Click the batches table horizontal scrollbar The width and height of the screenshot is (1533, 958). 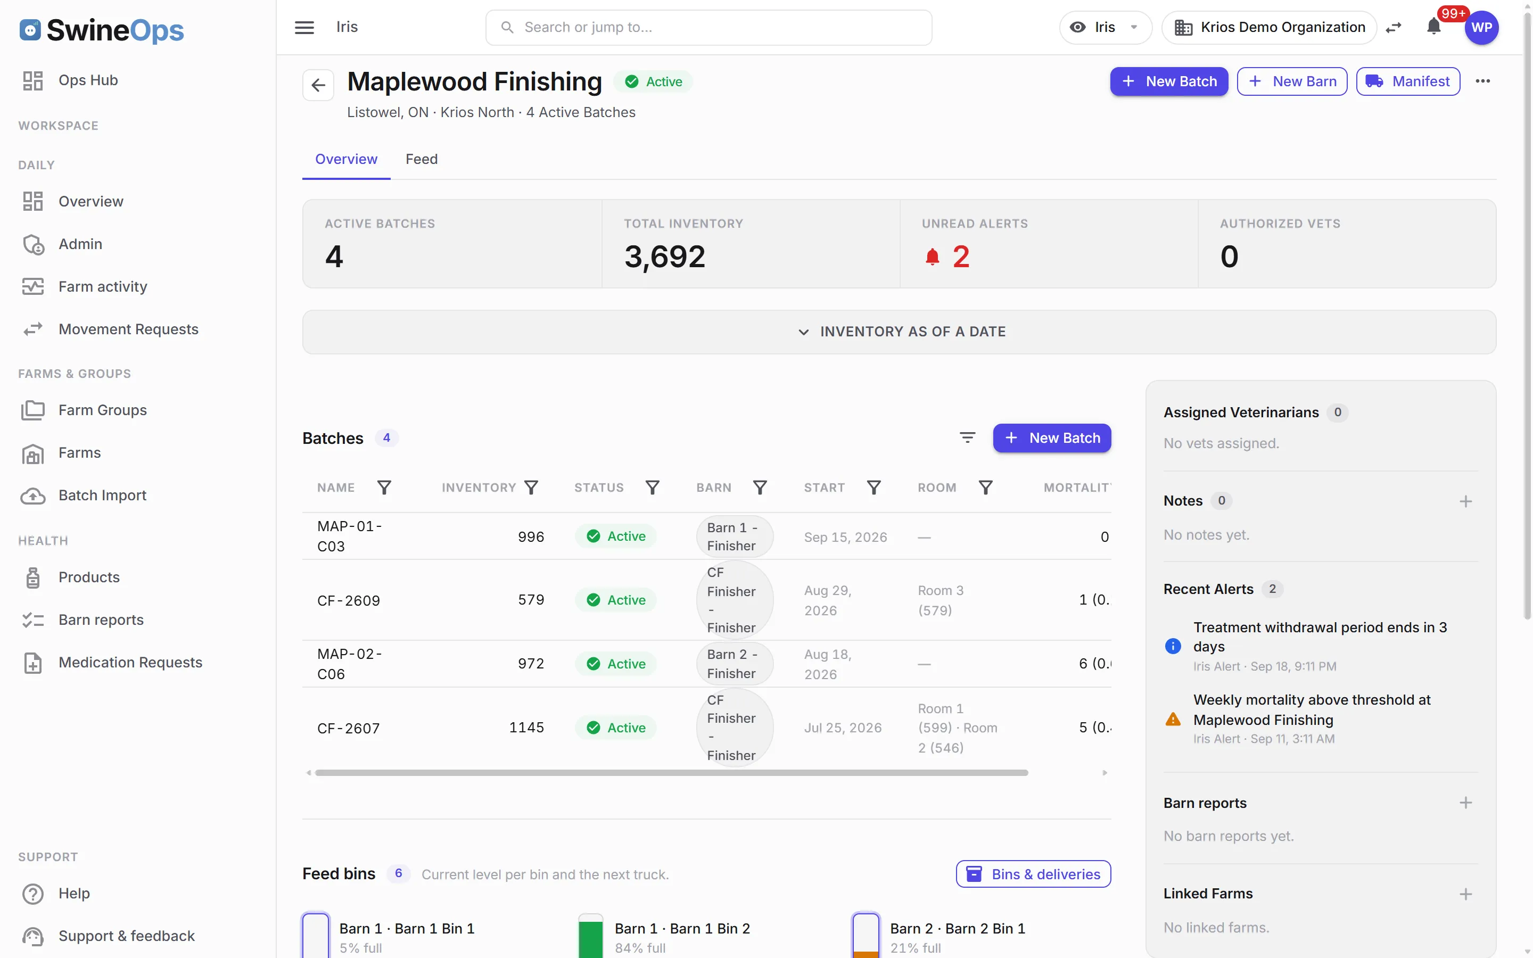click(671, 772)
